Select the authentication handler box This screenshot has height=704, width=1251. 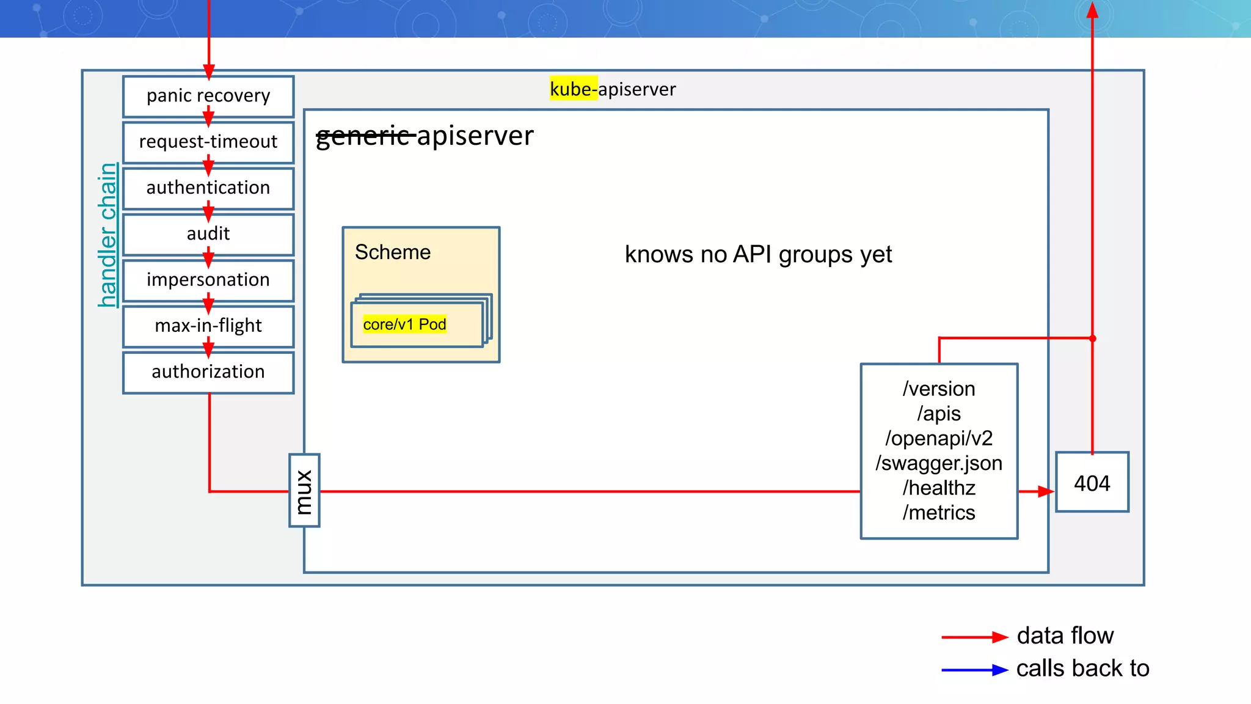(208, 188)
